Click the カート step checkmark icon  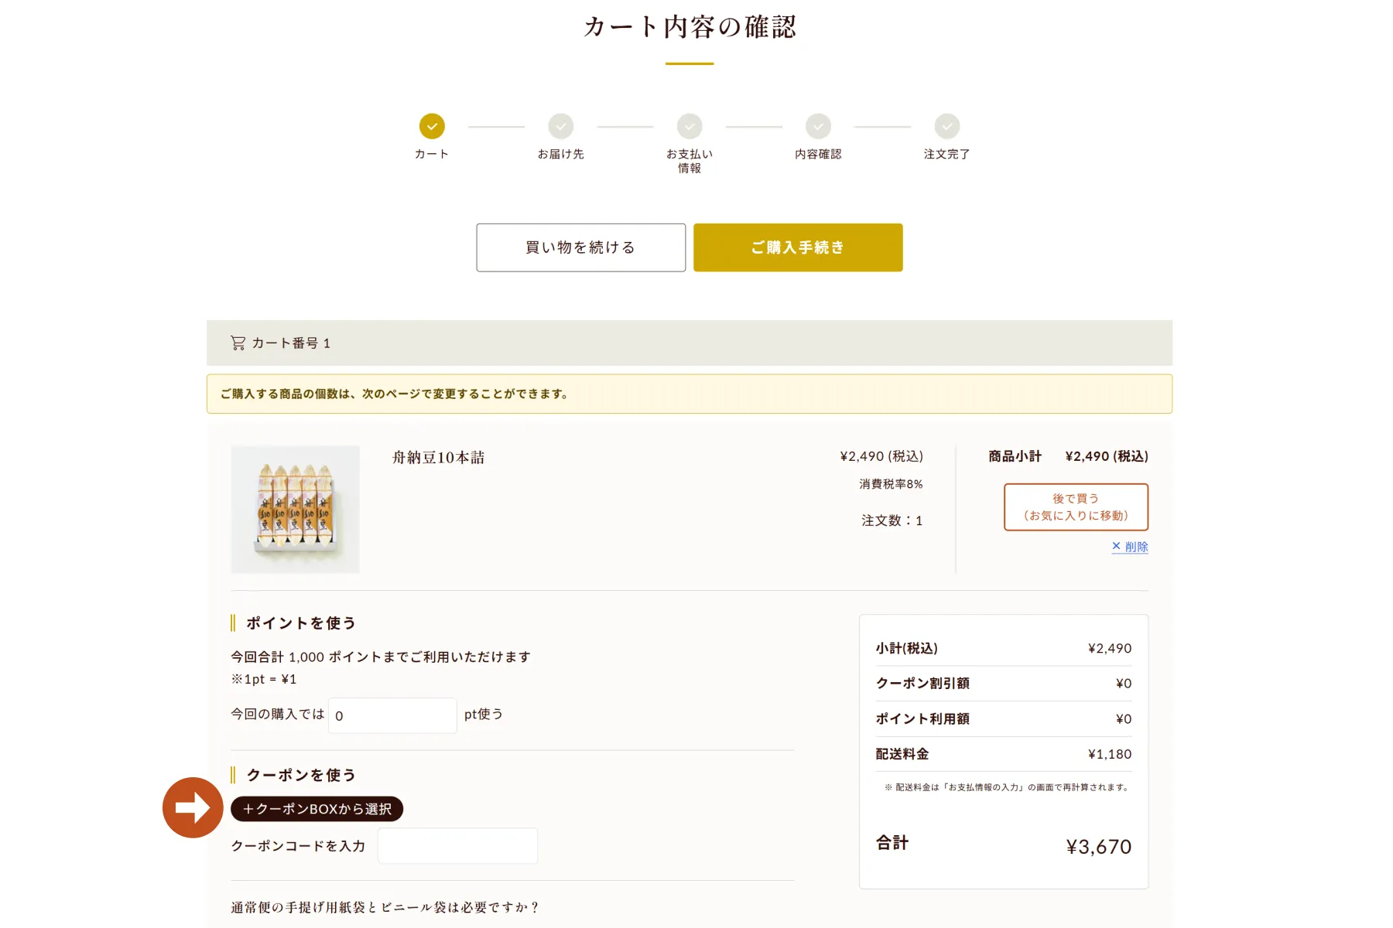click(432, 126)
